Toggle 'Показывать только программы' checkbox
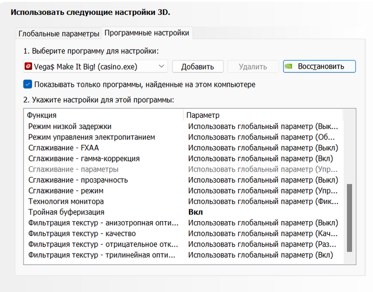The width and height of the screenshot is (373, 292). pyautogui.click(x=28, y=84)
